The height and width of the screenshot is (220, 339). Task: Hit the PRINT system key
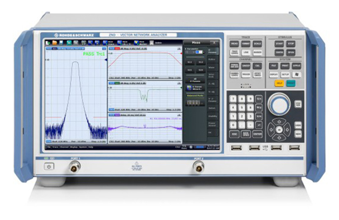tap(285, 66)
